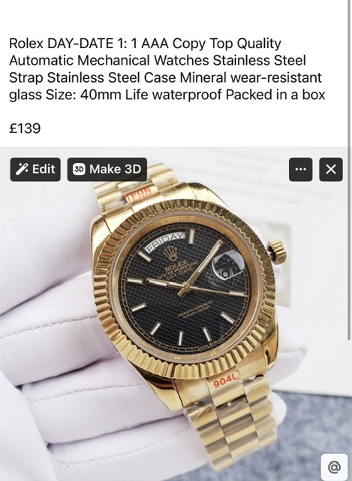Image resolution: width=352 pixels, height=481 pixels.
Task: Click the £139 price text
Action: 25,129
